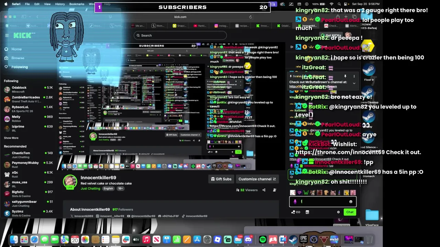Screen dimensions: 440x247
Task: Open PaymoneyWubby recommended channel
Action: click(28, 165)
